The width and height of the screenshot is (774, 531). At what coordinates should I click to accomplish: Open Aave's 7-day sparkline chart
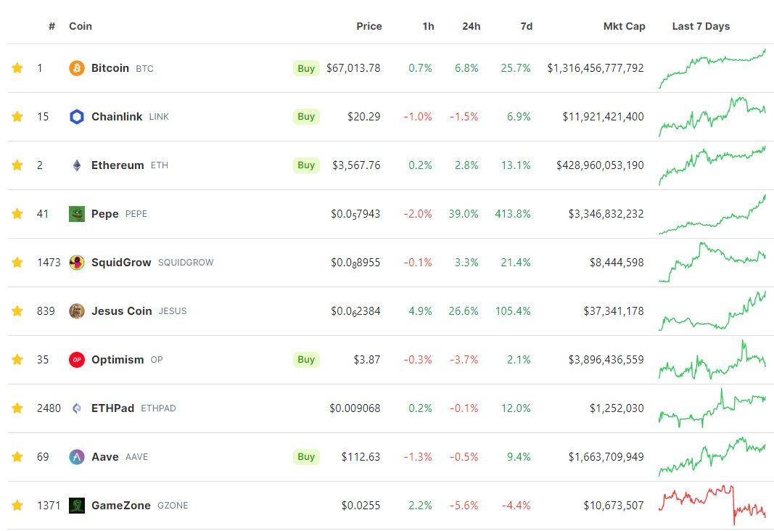click(712, 456)
